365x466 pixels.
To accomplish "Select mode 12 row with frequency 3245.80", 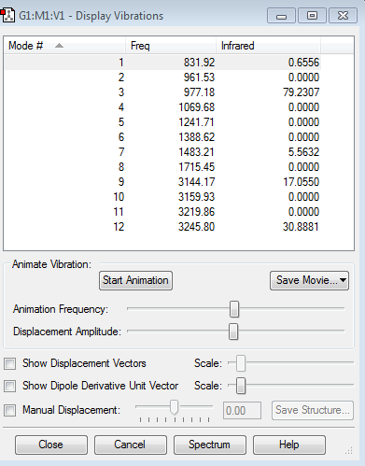I will pyautogui.click(x=162, y=227).
